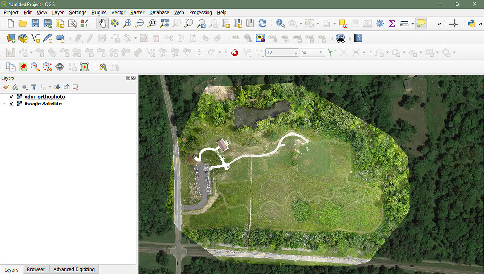This screenshot has height=274, width=484.
Task: Open the Identify Features tool
Action: pos(280,23)
